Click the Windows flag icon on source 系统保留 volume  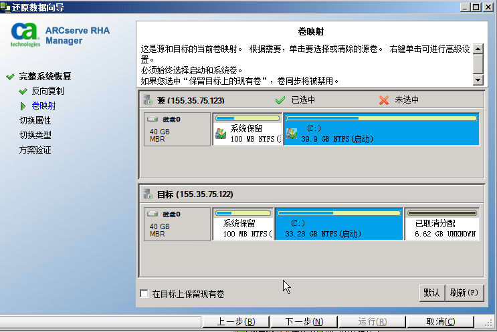coord(221,134)
